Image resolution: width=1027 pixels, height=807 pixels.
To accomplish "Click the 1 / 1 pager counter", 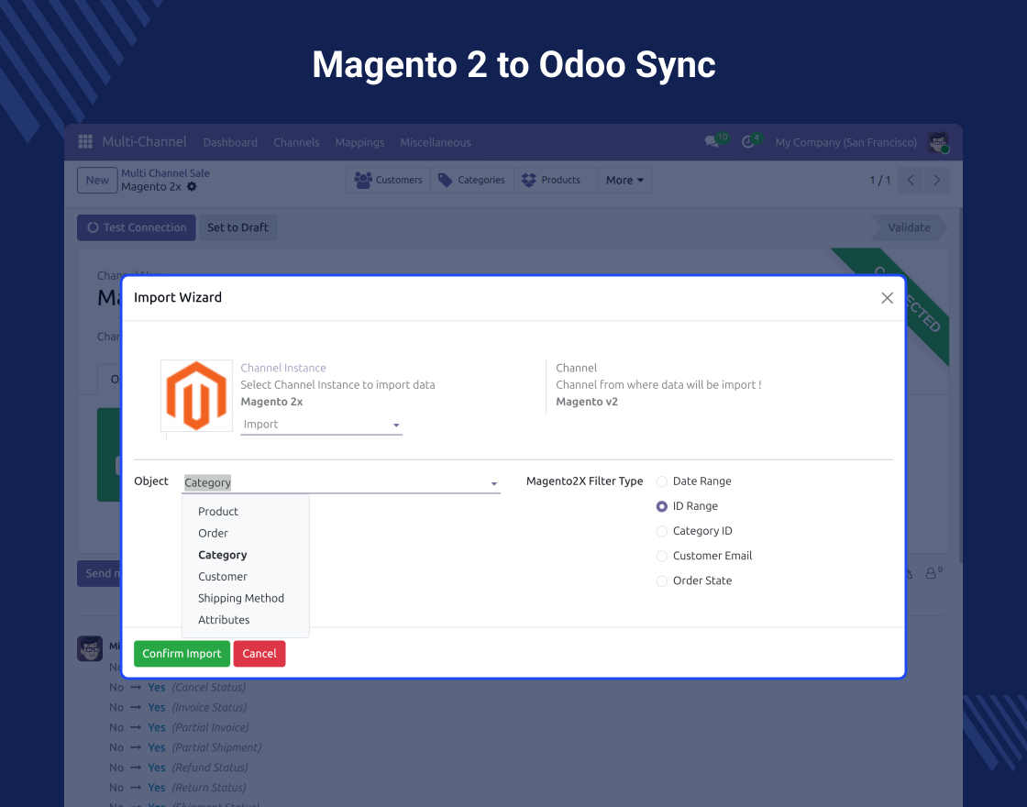I will click(879, 180).
